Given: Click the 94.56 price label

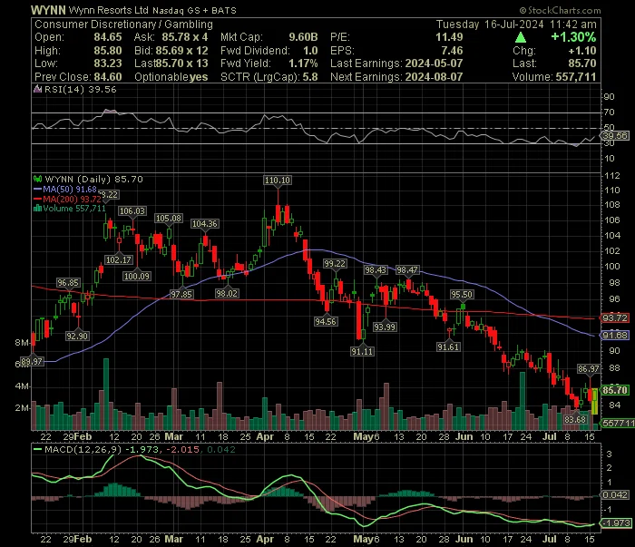Looking at the screenshot, I should (326, 322).
